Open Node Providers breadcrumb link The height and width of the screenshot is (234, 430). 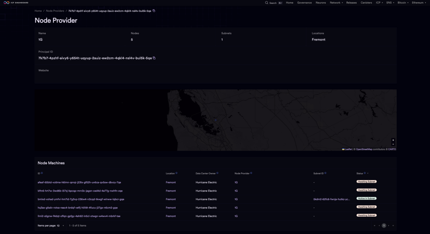point(55,11)
